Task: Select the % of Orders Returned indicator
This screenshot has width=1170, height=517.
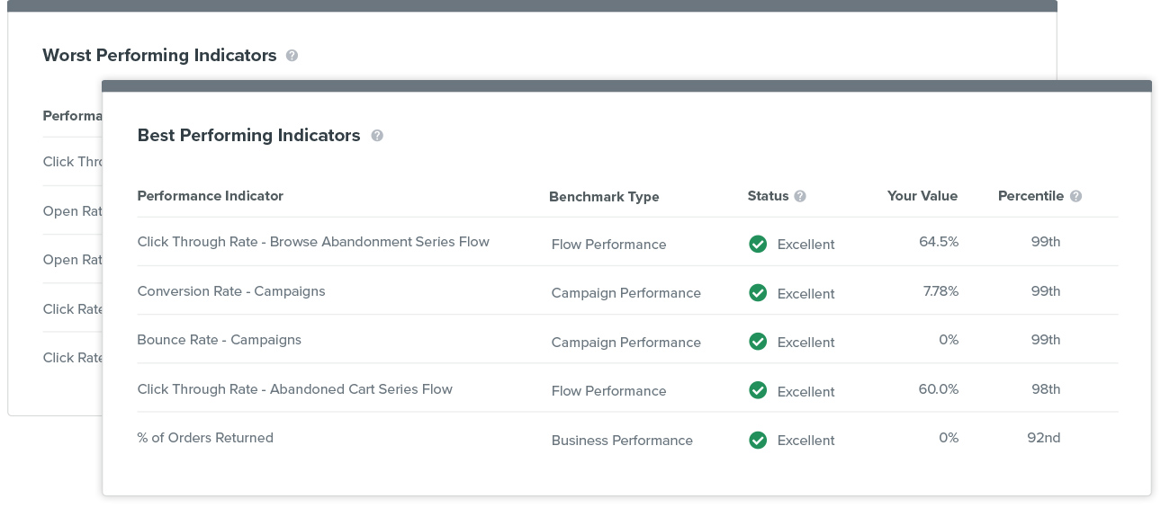Action: tap(205, 438)
